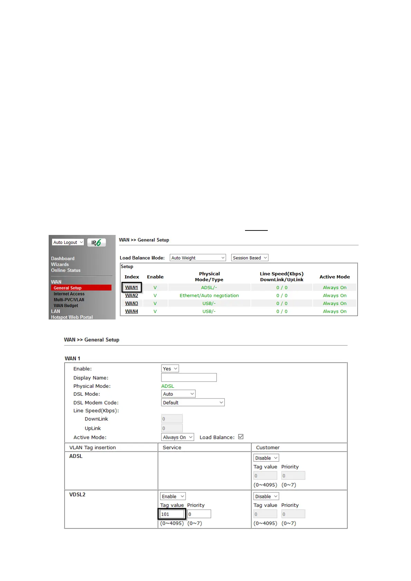The width and height of the screenshot is (411, 581).
Task: Click VDSL2 Service Tag value 101 field
Action: click(x=172, y=514)
